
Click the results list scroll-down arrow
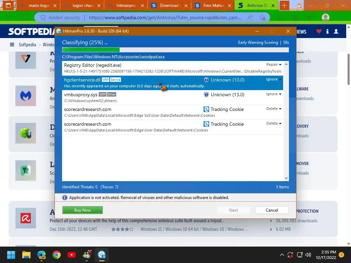coord(286,178)
